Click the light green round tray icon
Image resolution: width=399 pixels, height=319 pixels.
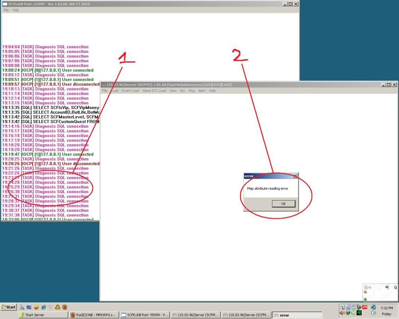[353, 313]
